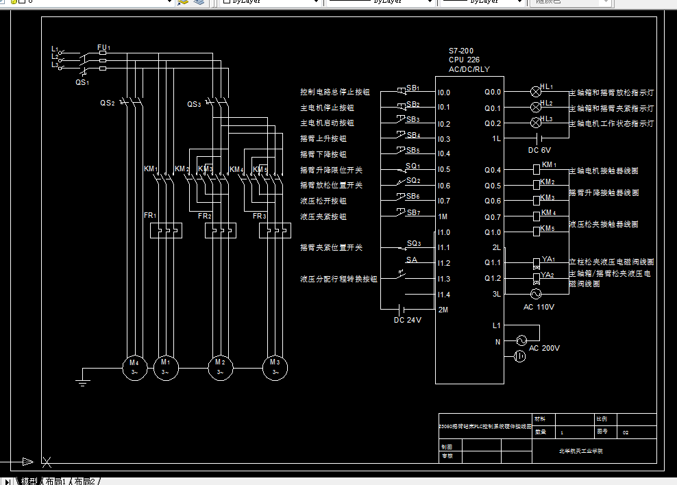This screenshot has height=485, width=677.
Task: Select the SB7 pushbutton label
Action: tap(413, 212)
